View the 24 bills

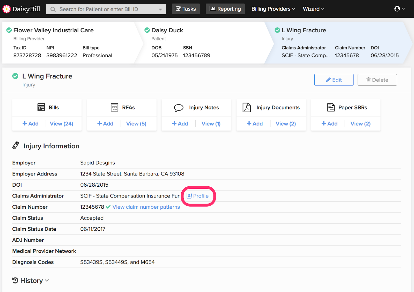[62, 124]
